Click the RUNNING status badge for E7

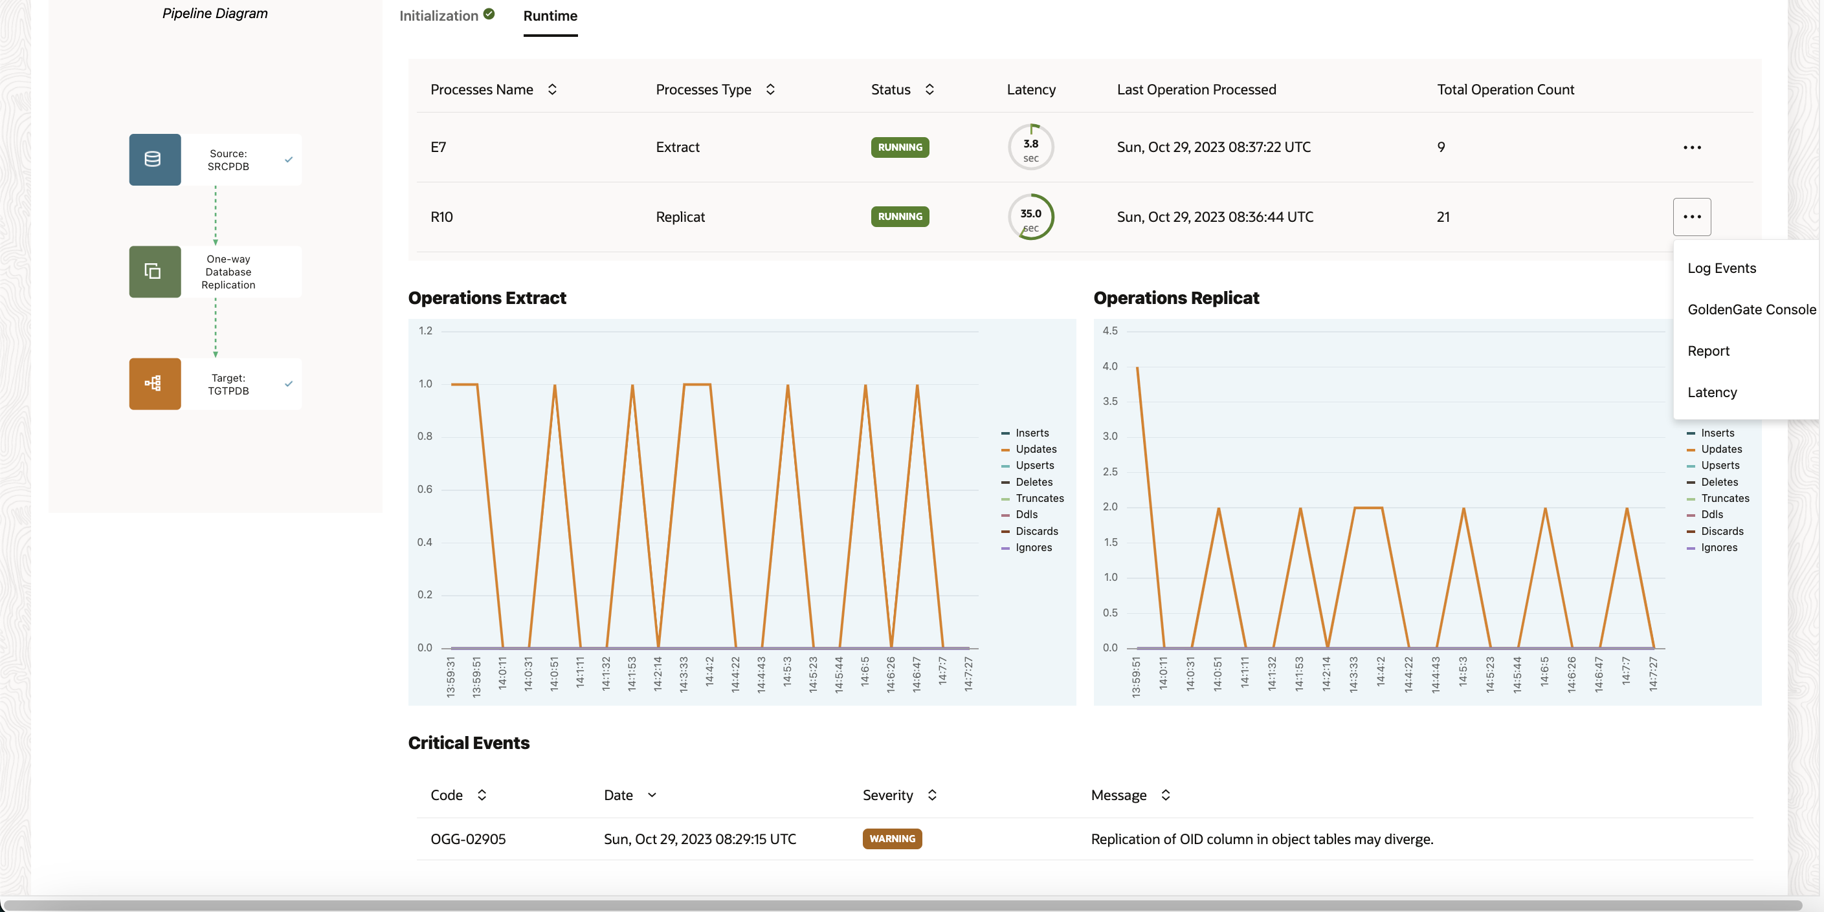pyautogui.click(x=899, y=147)
